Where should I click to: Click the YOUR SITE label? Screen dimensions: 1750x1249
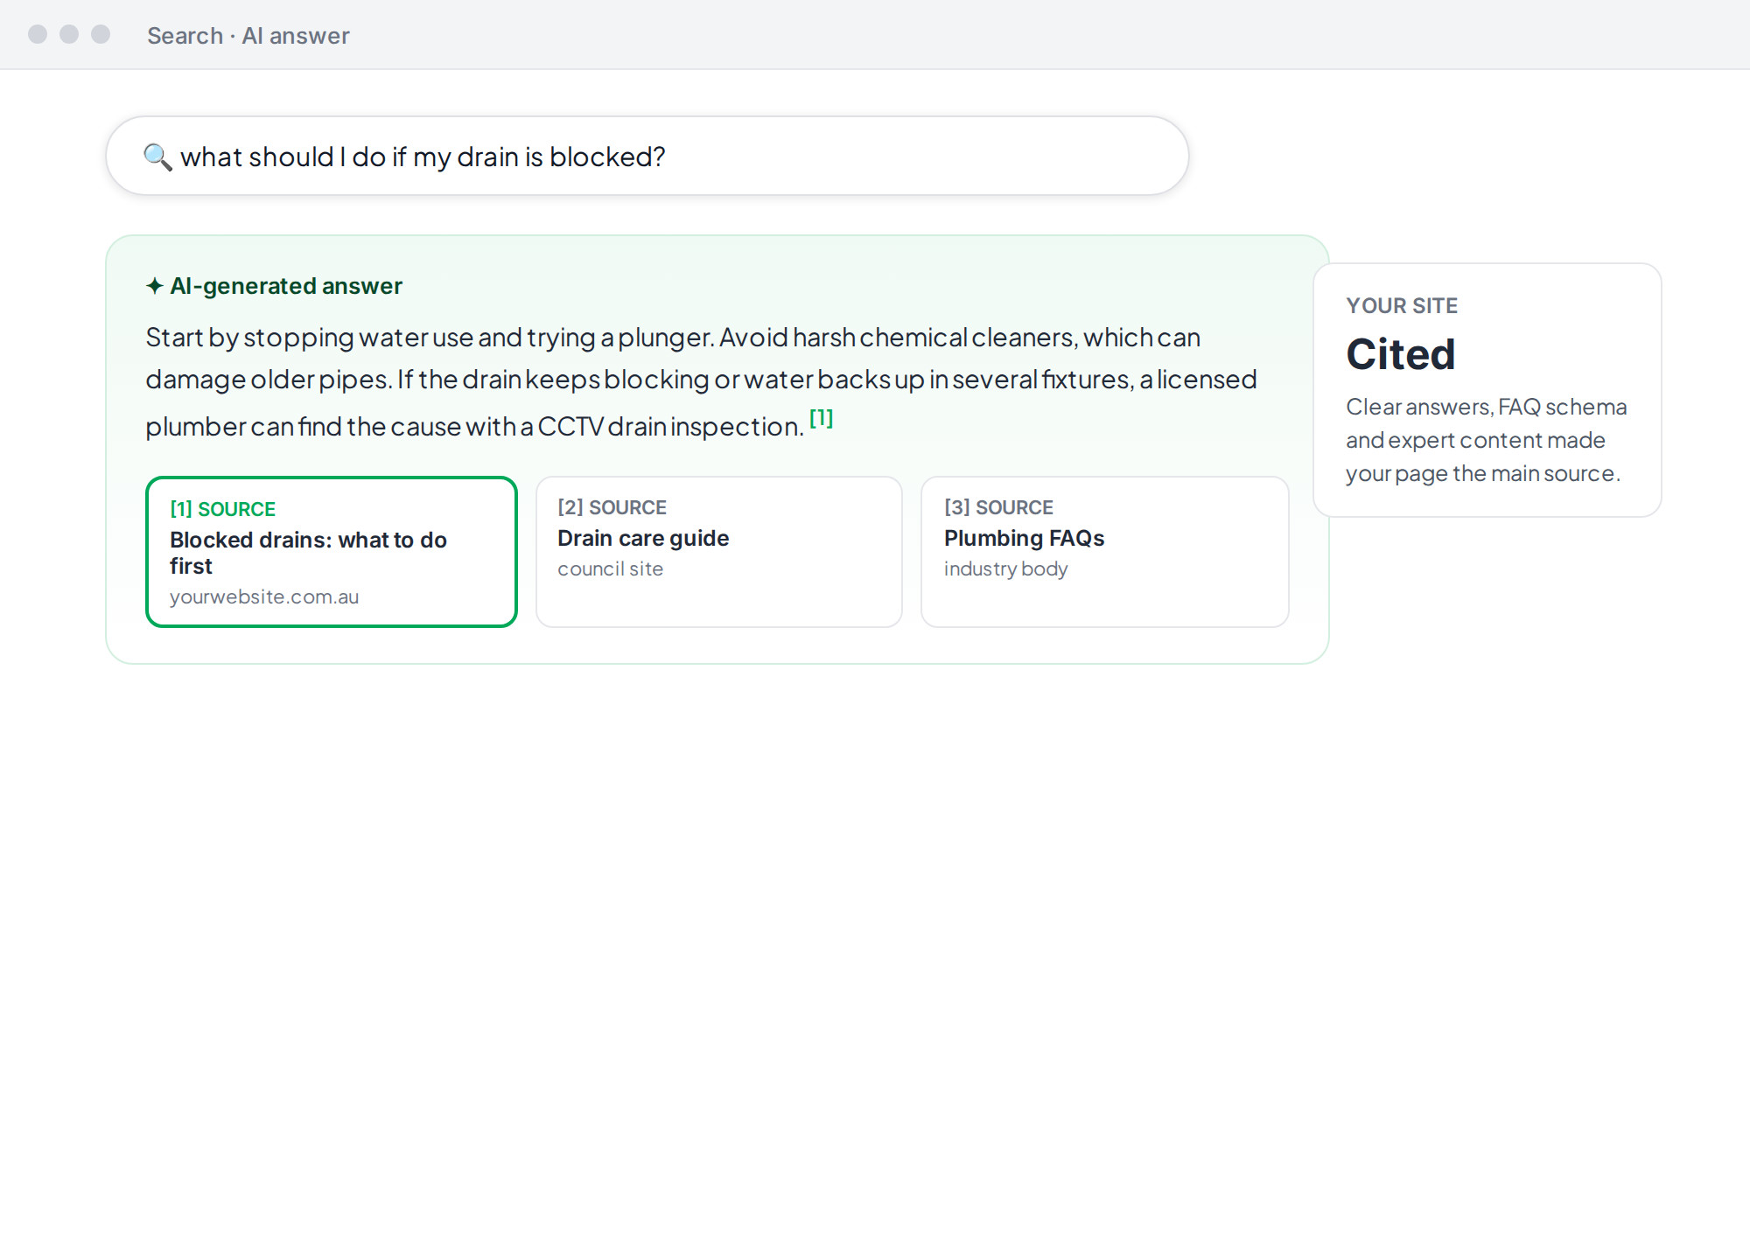coord(1401,306)
